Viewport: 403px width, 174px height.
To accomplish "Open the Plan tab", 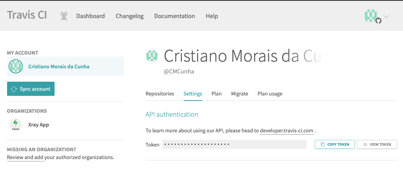I will [x=217, y=94].
